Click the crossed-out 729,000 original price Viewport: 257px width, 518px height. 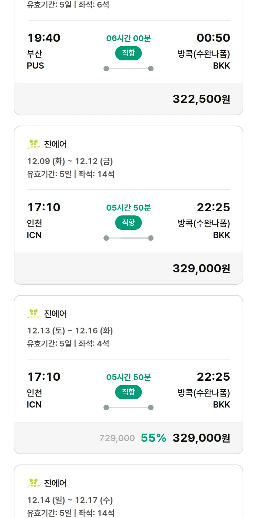tap(117, 438)
